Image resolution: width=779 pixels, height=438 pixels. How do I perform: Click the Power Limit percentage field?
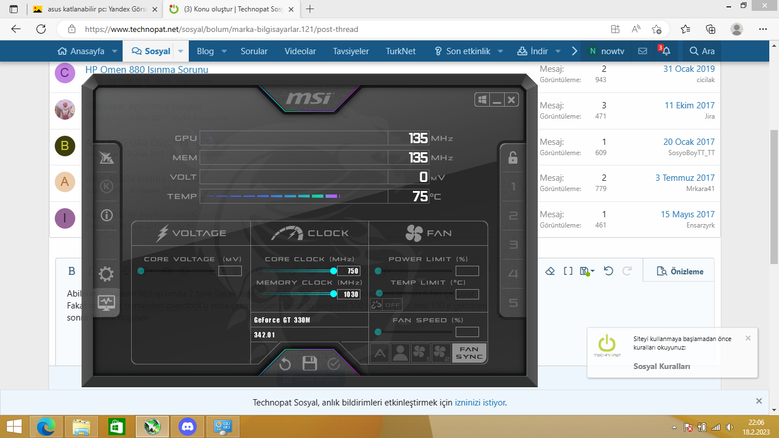pyautogui.click(x=467, y=271)
